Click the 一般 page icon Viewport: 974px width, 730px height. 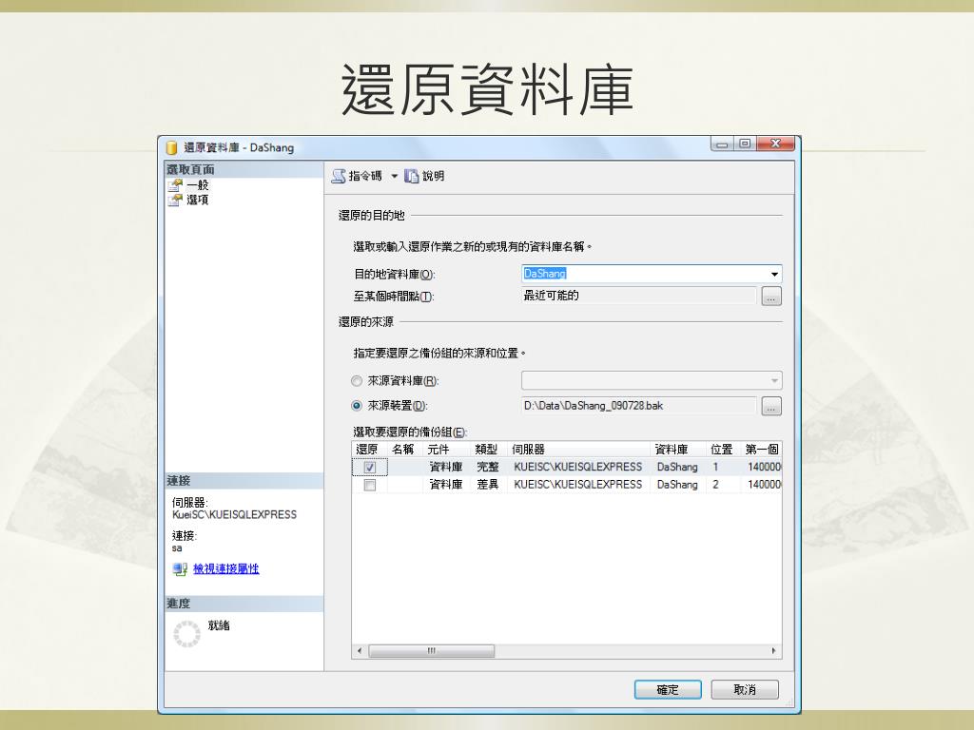[x=176, y=185]
